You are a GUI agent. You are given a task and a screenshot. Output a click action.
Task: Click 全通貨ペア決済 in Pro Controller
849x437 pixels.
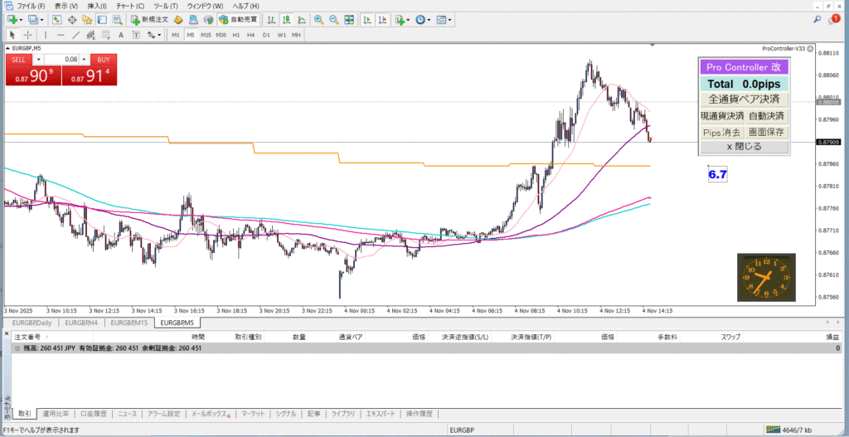pyautogui.click(x=744, y=100)
